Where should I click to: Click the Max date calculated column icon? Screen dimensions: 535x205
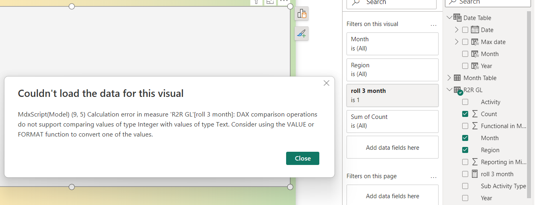pos(475,42)
